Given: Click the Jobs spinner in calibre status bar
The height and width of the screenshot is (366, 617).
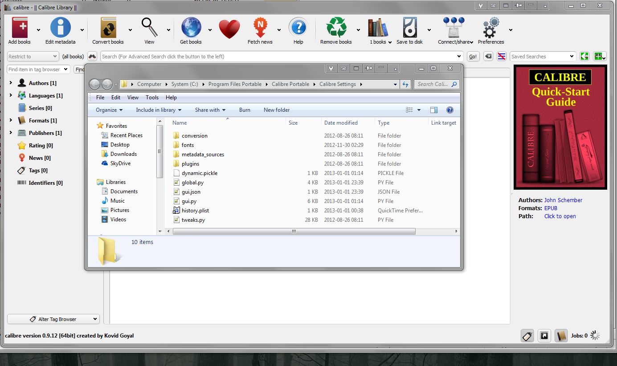Looking at the screenshot, I should (596, 336).
